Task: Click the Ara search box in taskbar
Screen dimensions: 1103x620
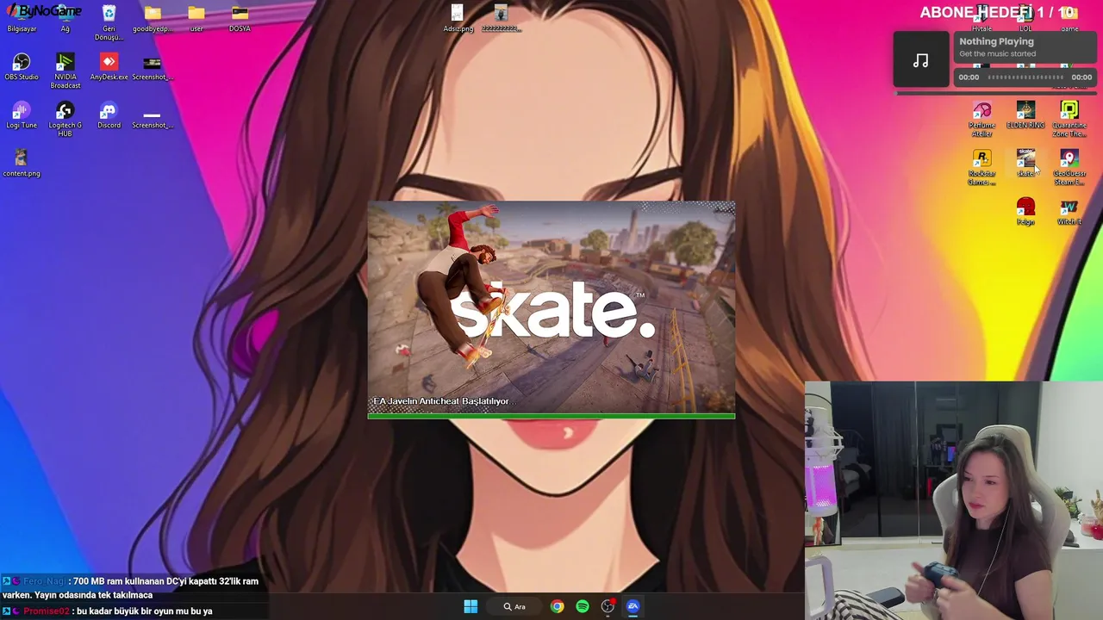Action: (x=514, y=606)
